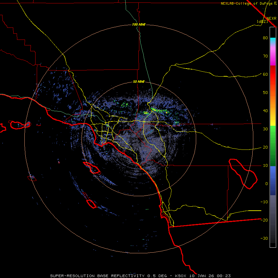Click the NEXR label above the scale
This screenshot has width=278, height=278.
coord(272,19)
